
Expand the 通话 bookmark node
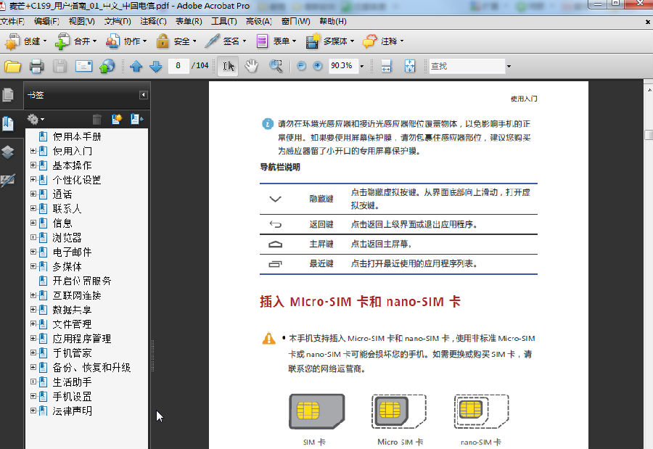tap(33, 194)
